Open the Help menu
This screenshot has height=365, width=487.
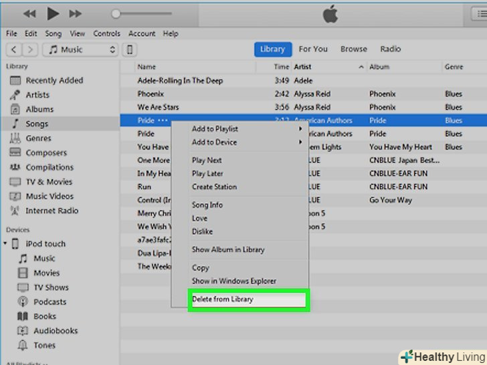pyautogui.click(x=171, y=33)
